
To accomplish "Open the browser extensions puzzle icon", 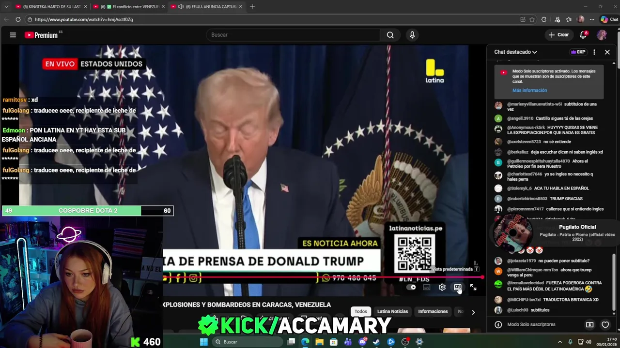I will tap(544, 19).
